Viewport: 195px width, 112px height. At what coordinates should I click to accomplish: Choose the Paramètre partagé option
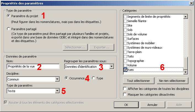(9, 29)
